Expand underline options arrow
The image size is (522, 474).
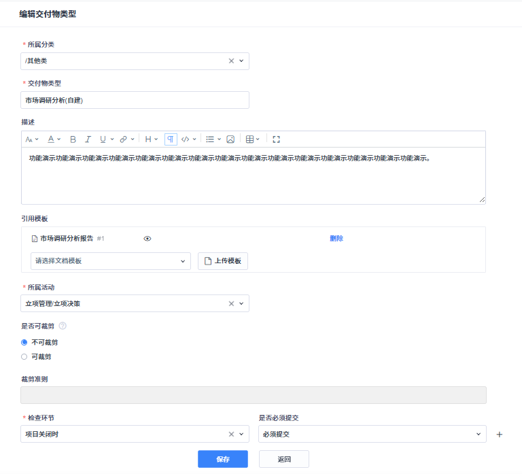pyautogui.click(x=112, y=139)
